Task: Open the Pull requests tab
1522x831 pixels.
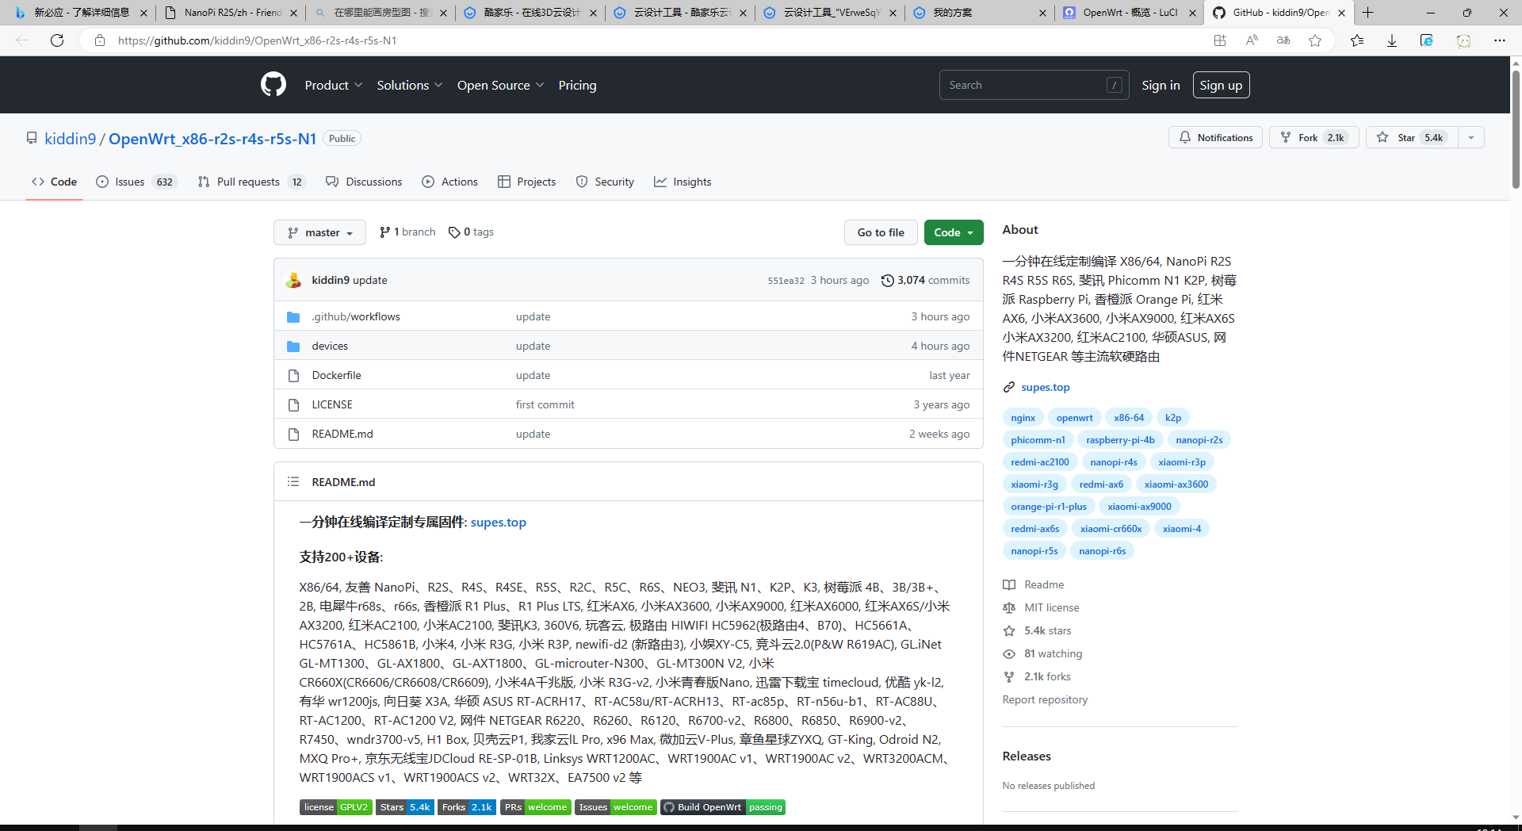Action: (248, 182)
